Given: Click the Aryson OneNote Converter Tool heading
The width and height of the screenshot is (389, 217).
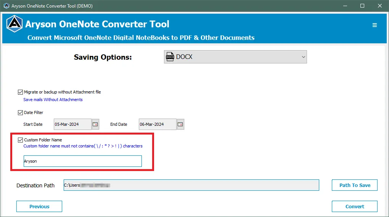Looking at the screenshot, I should 97,24.
